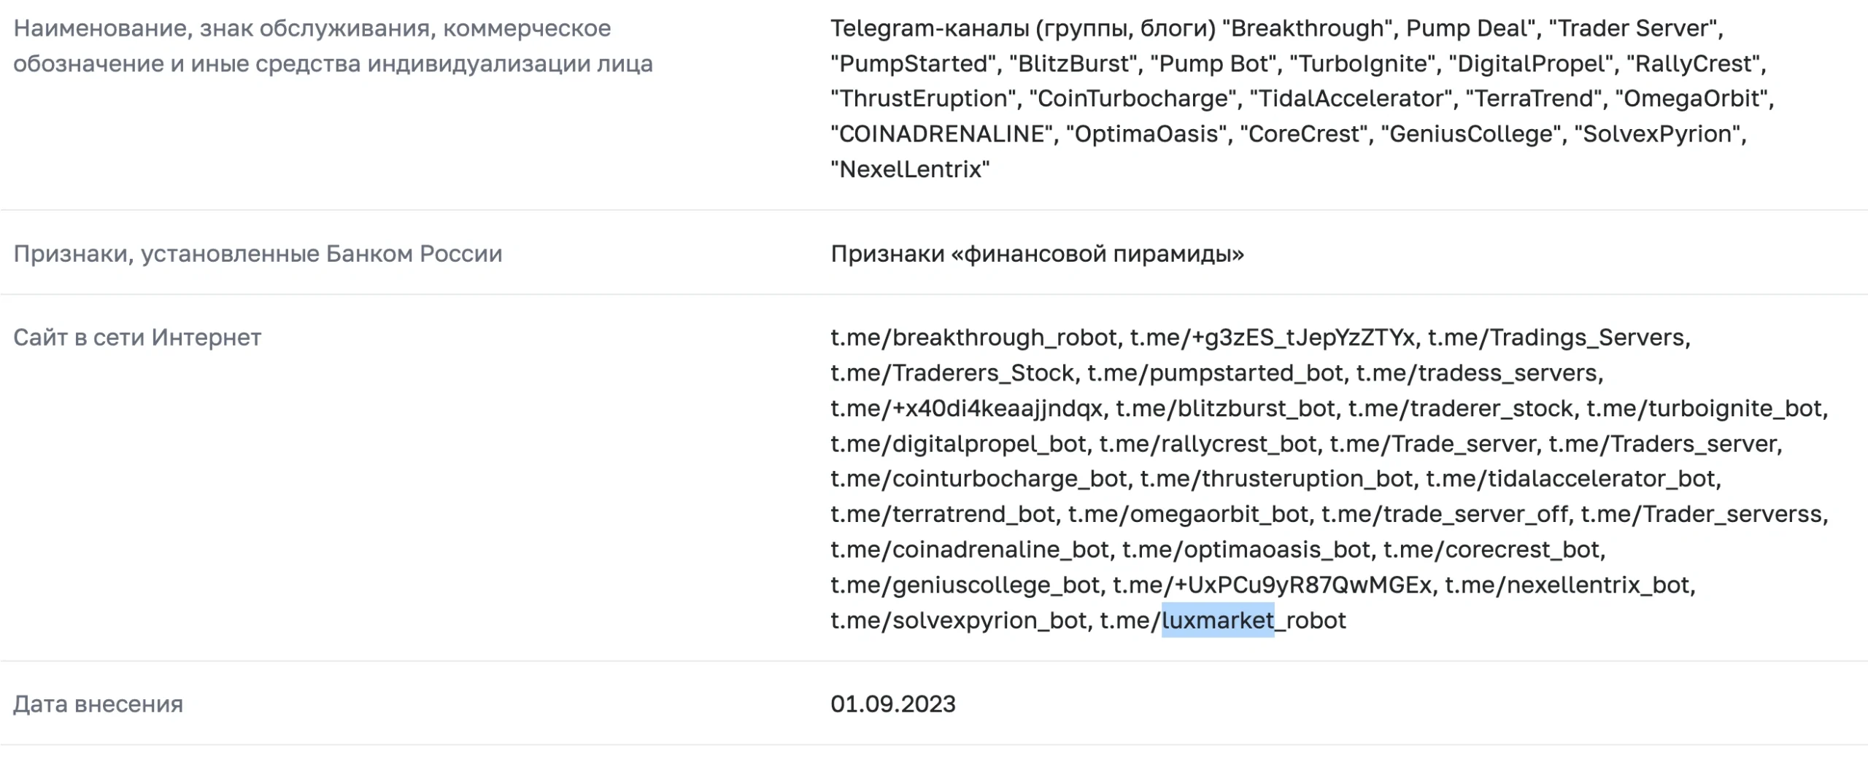Select the "GeniusCollege" channel name
The width and height of the screenshot is (1868, 783).
pyautogui.click(x=1470, y=134)
